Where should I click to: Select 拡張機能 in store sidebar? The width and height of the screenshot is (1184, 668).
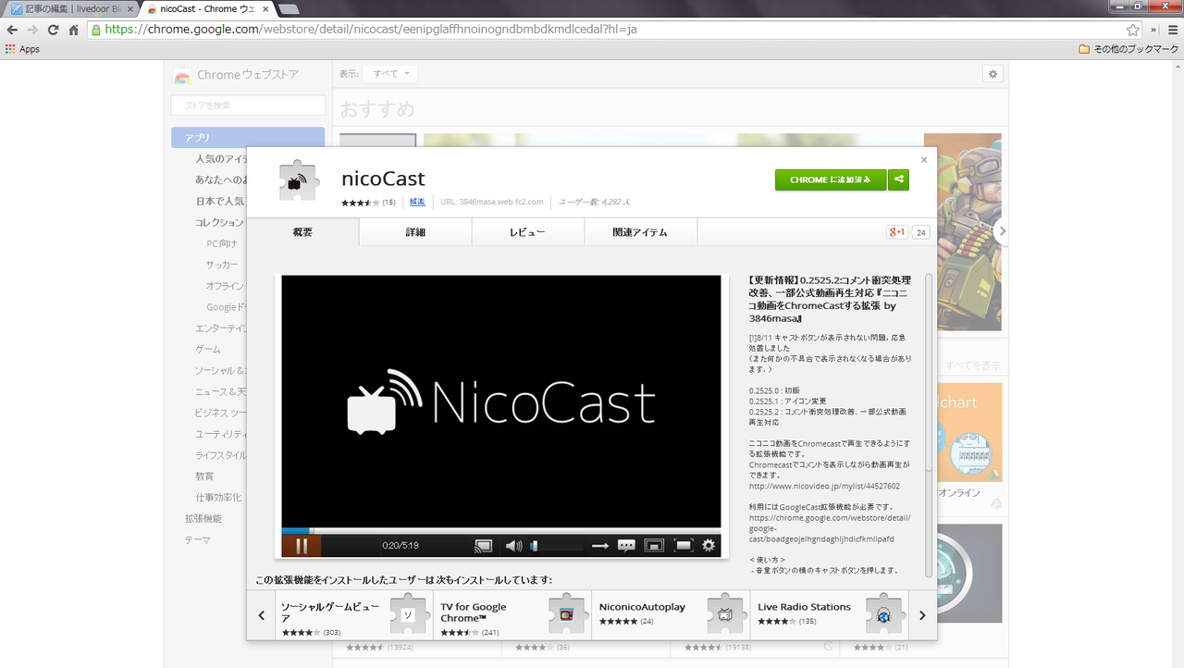[x=203, y=518]
